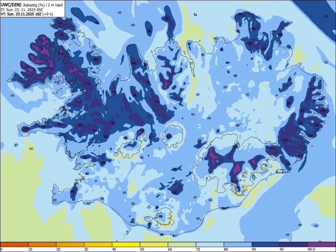The image size is (336, 252).
Task: Click the 'IT: Sun. 23. 11. 2025 09Z' line
Action: click(22, 10)
